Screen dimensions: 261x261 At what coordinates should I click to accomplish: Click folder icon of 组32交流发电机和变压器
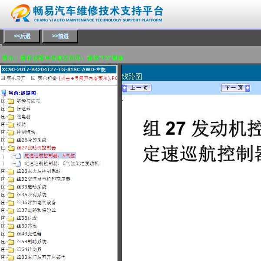[11, 179]
